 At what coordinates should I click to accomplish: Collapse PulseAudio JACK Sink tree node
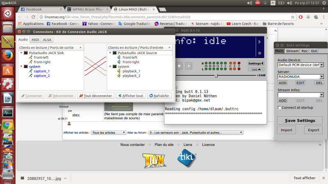pyautogui.click(x=21, y=53)
